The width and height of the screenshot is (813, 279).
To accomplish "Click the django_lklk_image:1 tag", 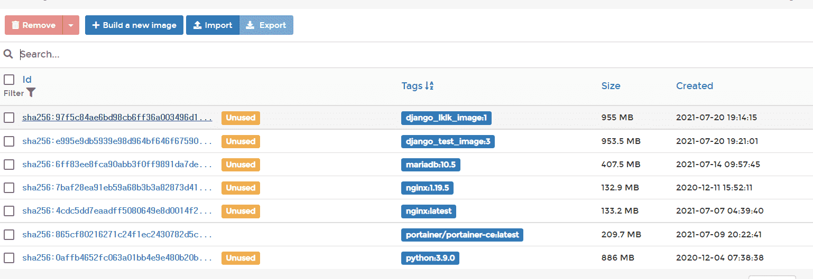I will [x=446, y=118].
